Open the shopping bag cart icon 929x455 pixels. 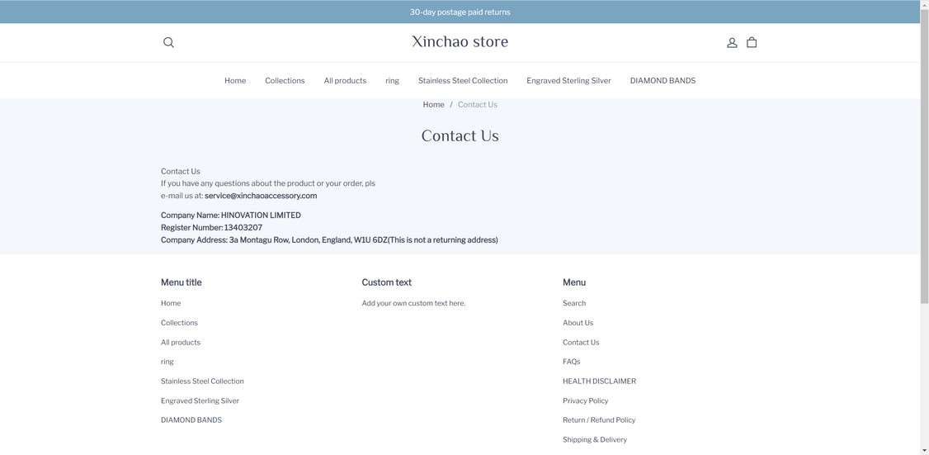(752, 42)
